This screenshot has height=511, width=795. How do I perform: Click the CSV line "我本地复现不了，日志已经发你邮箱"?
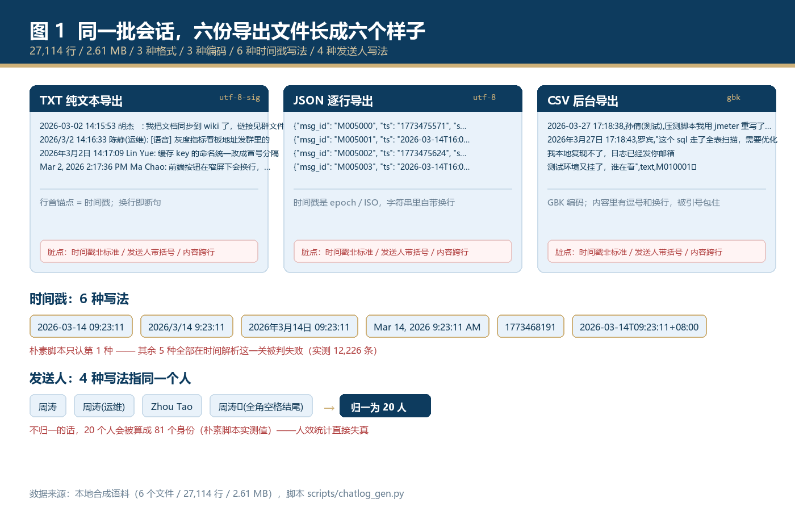point(611,153)
